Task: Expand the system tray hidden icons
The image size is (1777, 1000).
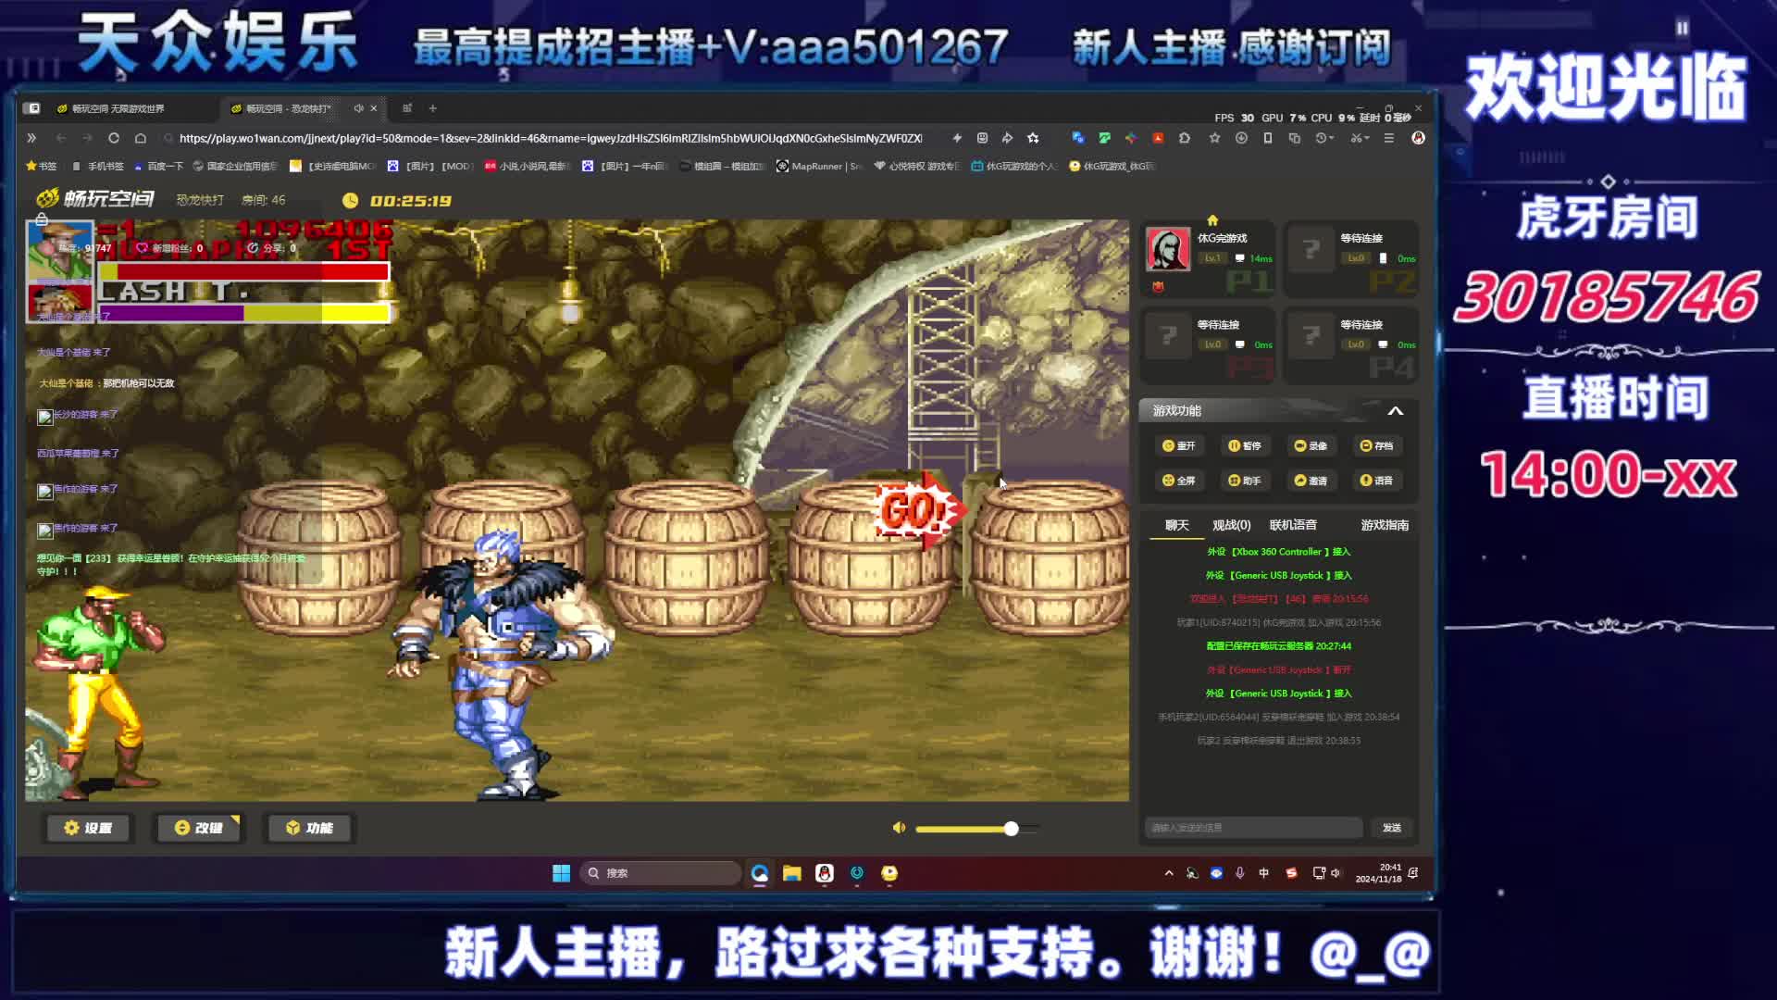Action: point(1169,873)
